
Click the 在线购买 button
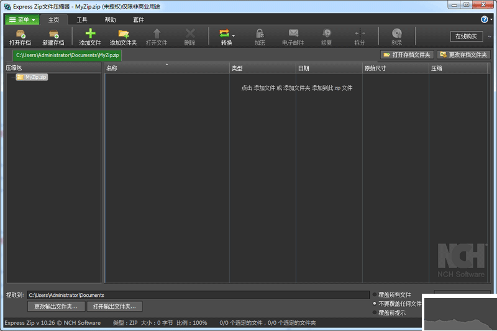(466, 37)
